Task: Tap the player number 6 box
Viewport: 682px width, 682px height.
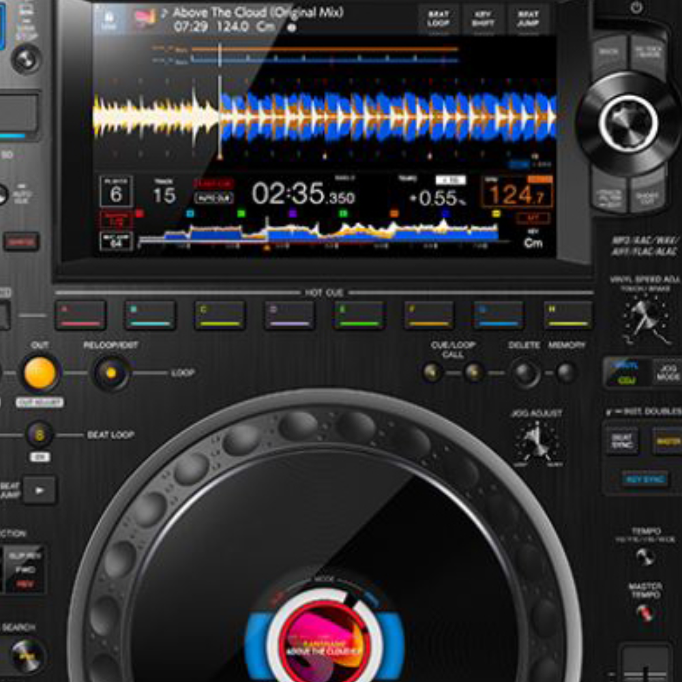Action: coord(116,192)
